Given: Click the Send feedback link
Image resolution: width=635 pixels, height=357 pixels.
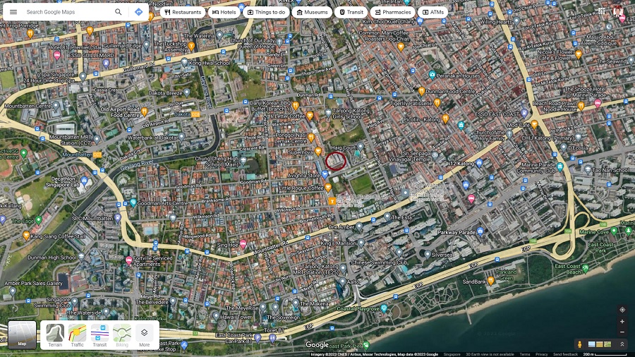Looking at the screenshot, I should pos(565,354).
